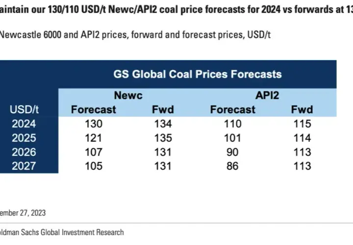Click the Newcastle 6000 and API2 prices subtitle
Image resolution: width=353 pixels, height=245 pixels.
135,35
